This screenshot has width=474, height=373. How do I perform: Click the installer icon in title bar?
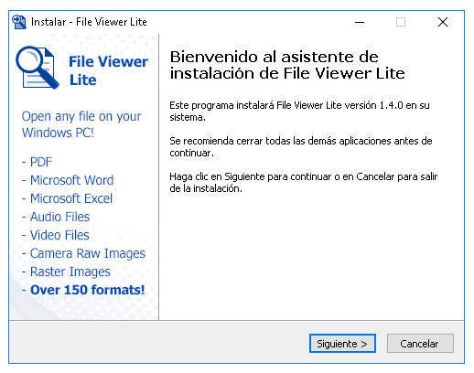coord(19,22)
